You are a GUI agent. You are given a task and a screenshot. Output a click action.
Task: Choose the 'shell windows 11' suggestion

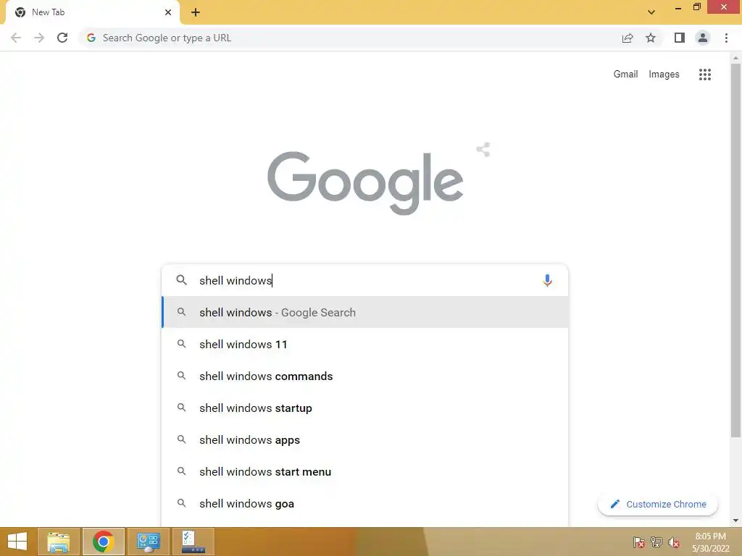(364, 344)
